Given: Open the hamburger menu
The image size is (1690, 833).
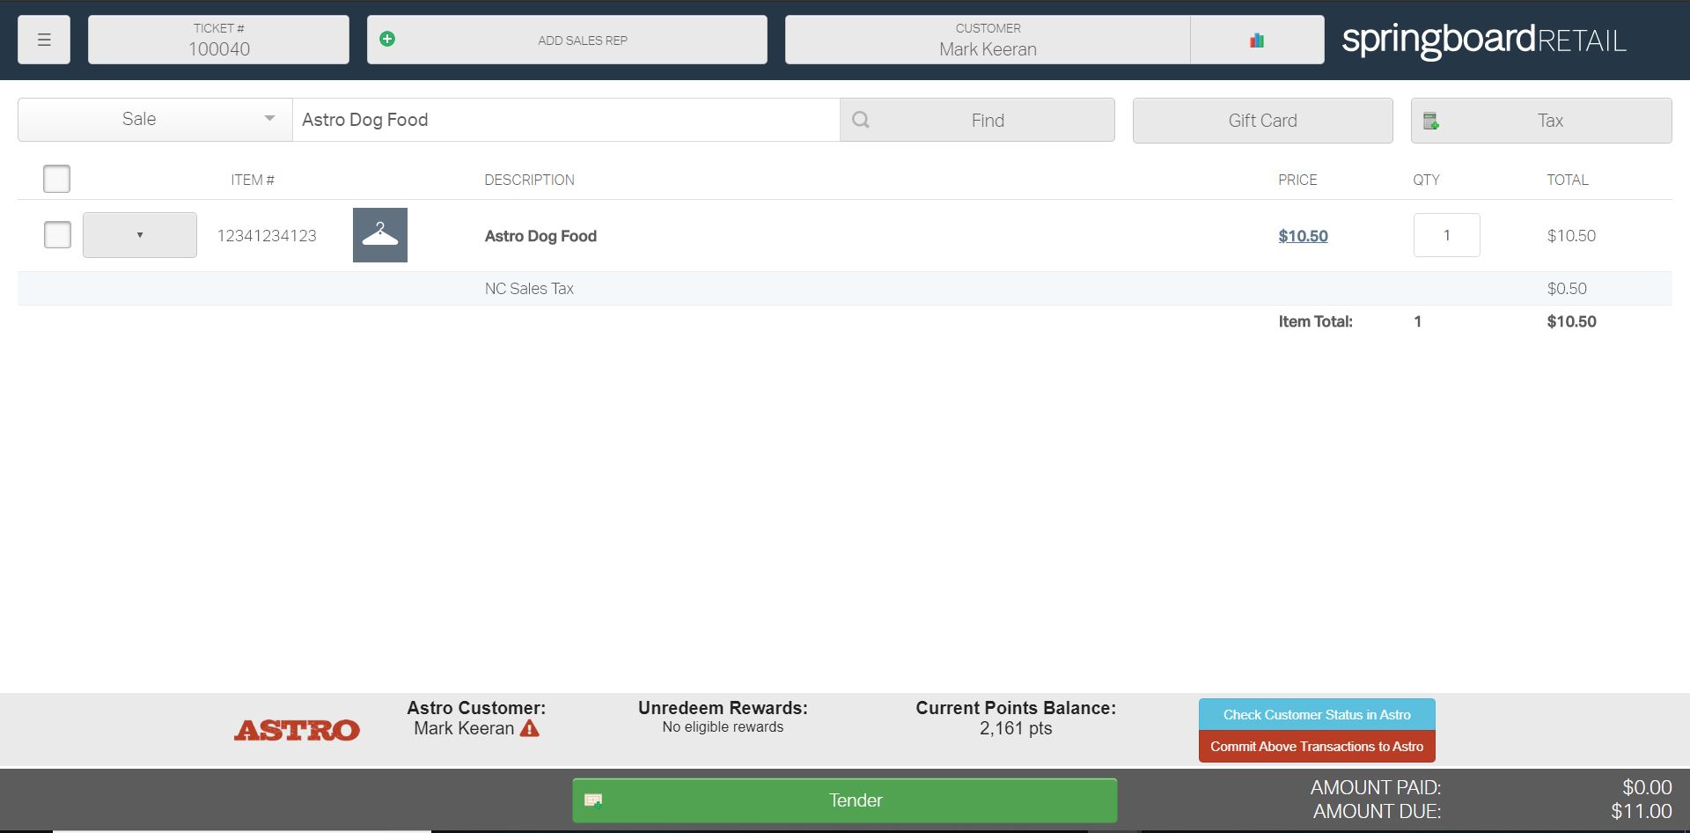Looking at the screenshot, I should click(44, 40).
